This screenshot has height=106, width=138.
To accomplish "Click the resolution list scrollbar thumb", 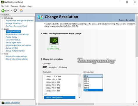I will click(79, 85).
